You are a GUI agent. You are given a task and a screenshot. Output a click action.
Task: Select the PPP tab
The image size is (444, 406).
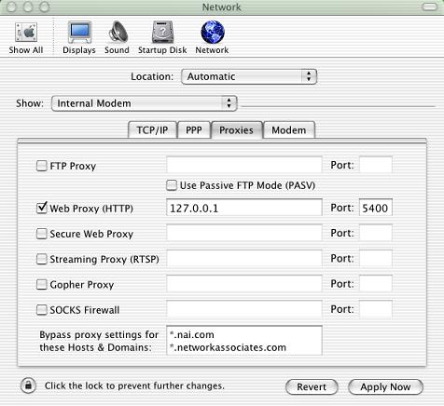pos(194,129)
